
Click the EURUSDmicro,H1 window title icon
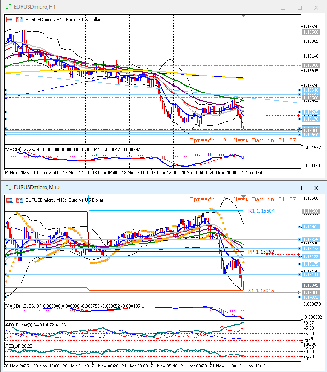click(8, 7)
